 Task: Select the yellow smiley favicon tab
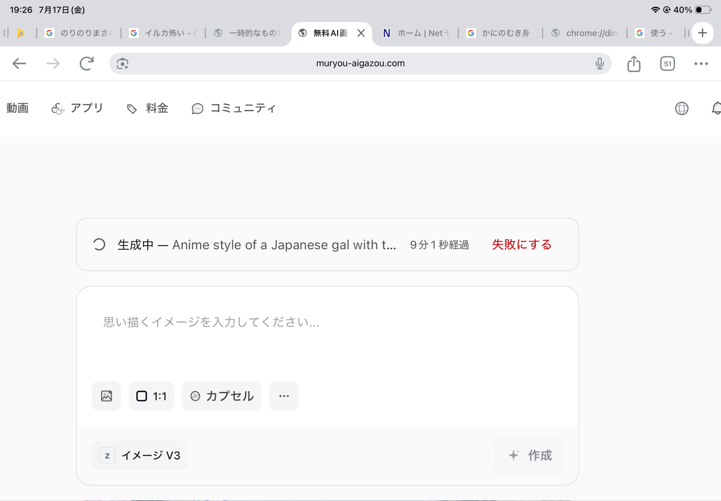pos(21,33)
